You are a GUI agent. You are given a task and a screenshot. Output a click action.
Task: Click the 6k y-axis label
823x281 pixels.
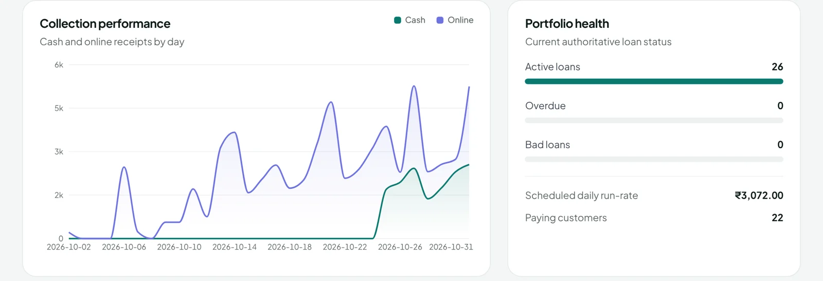[x=59, y=65]
